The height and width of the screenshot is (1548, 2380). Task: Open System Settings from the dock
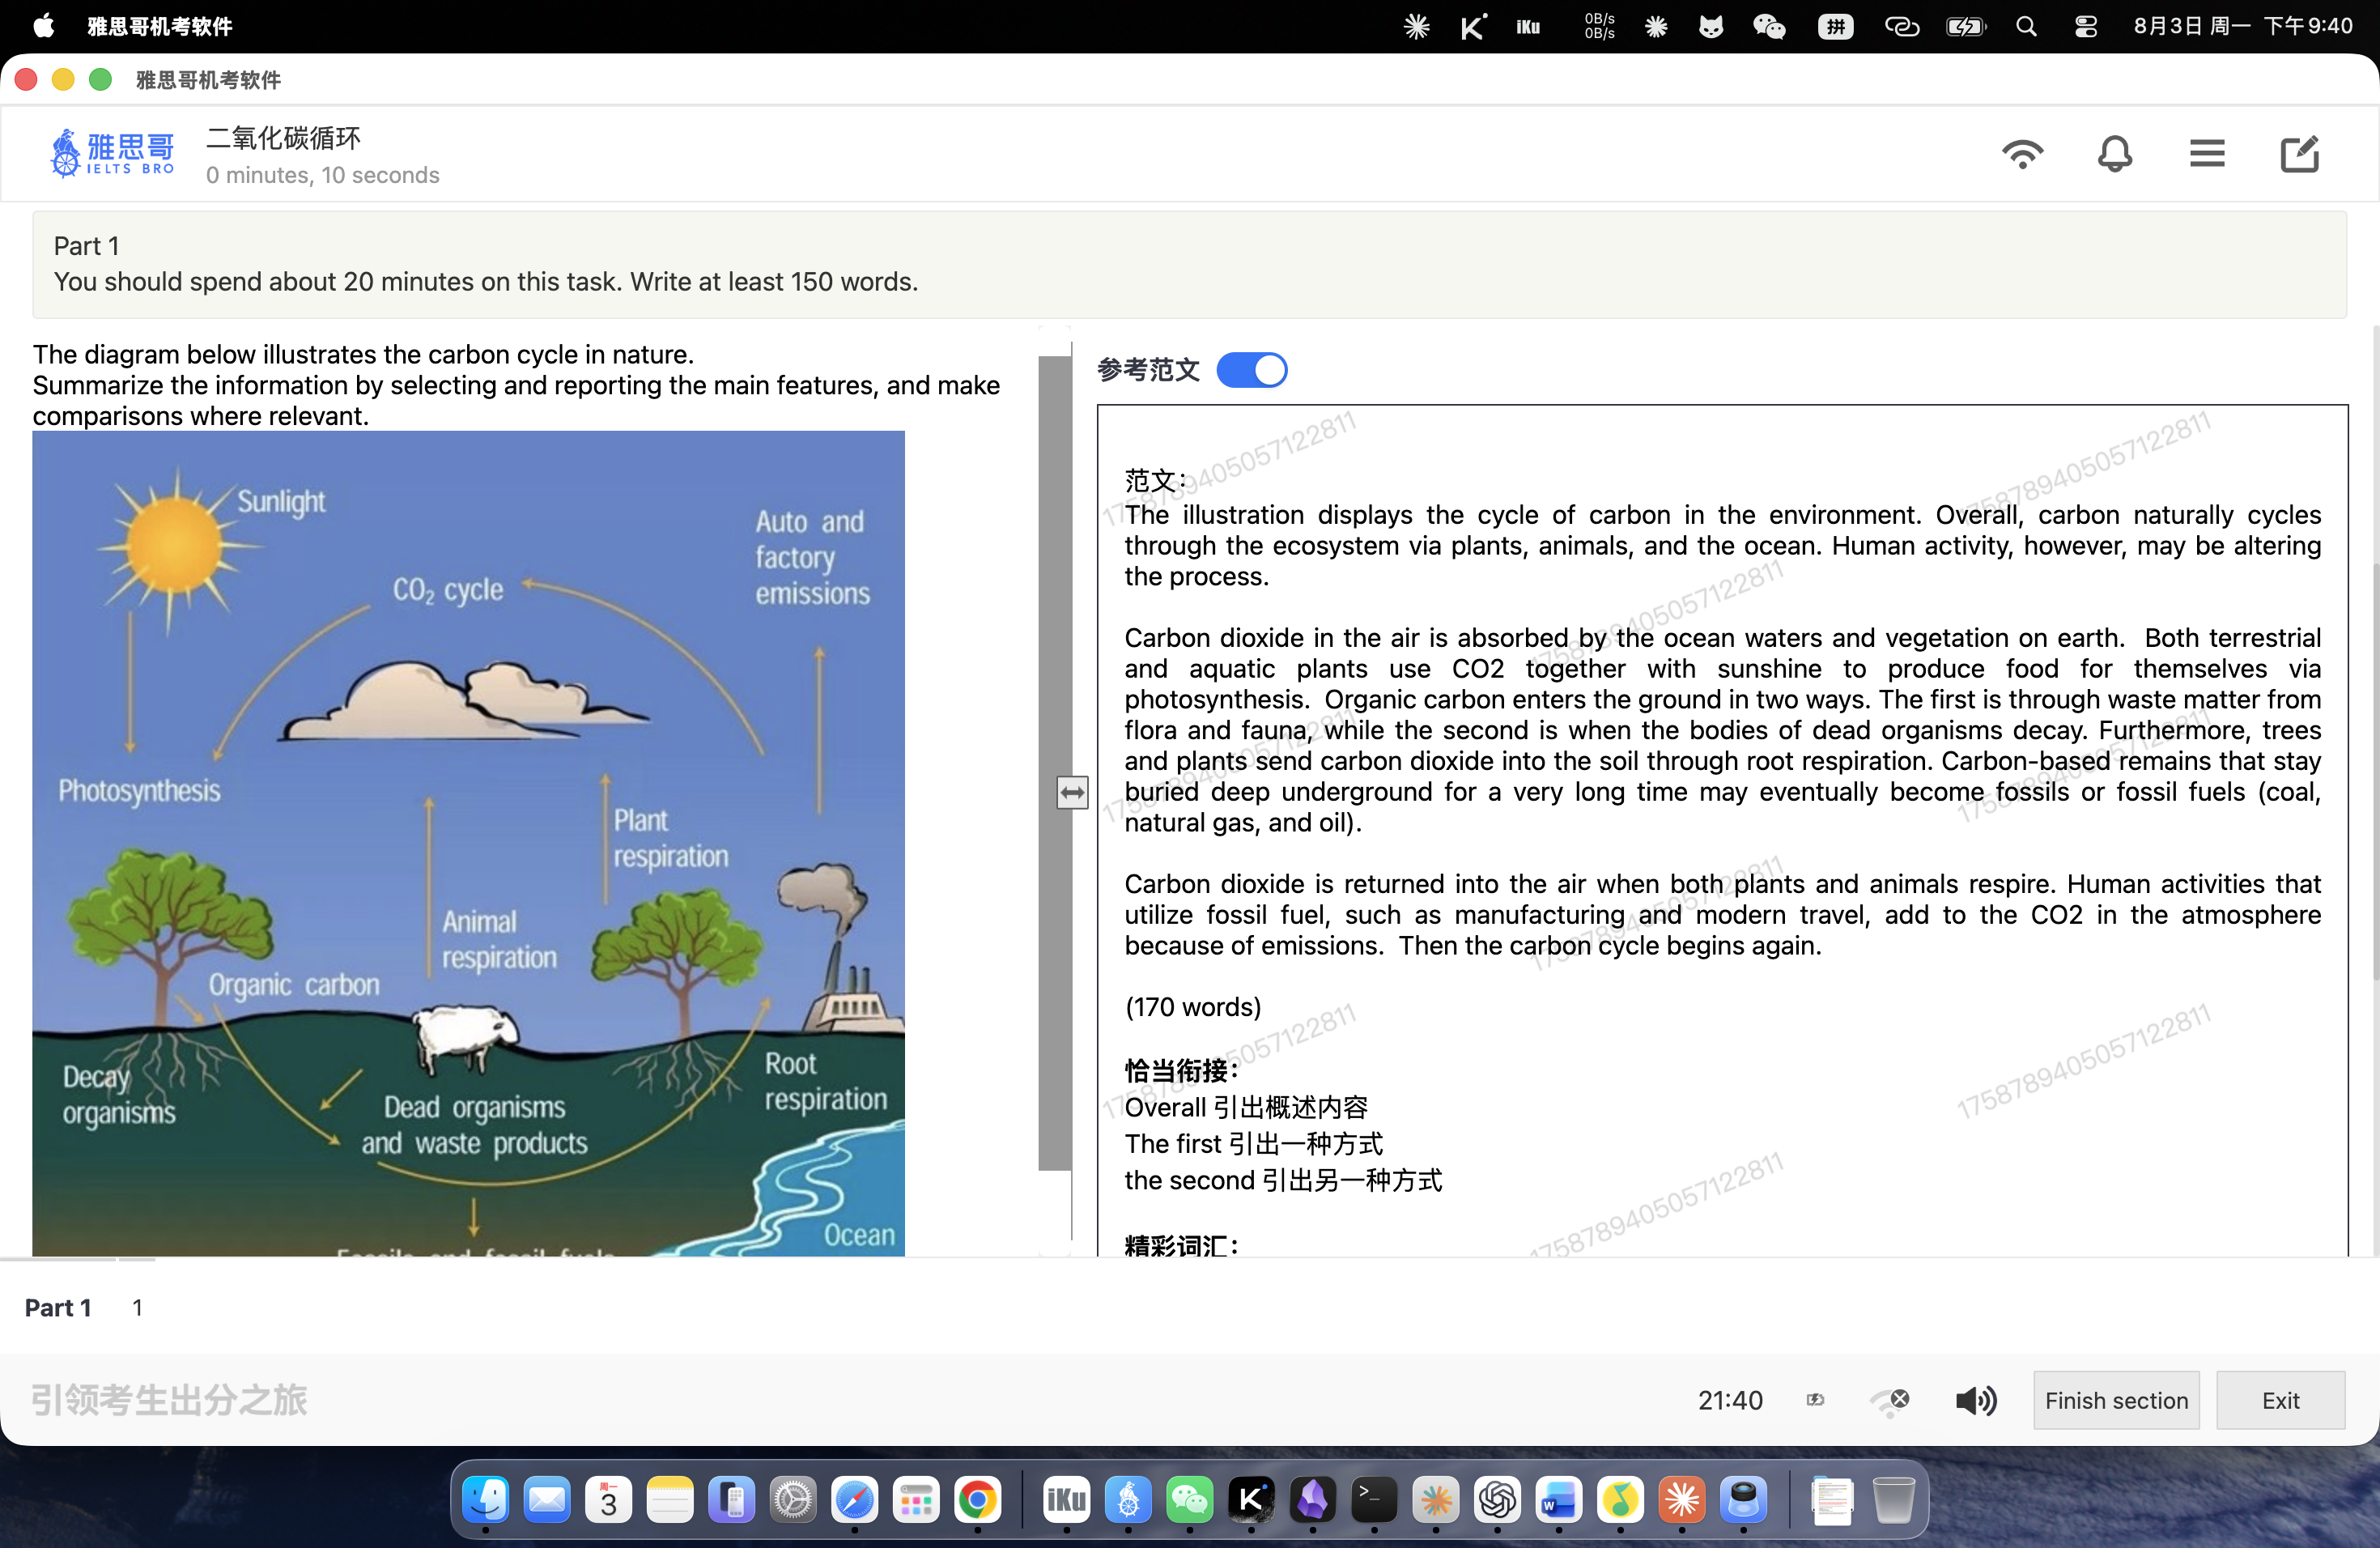pyautogui.click(x=793, y=1499)
